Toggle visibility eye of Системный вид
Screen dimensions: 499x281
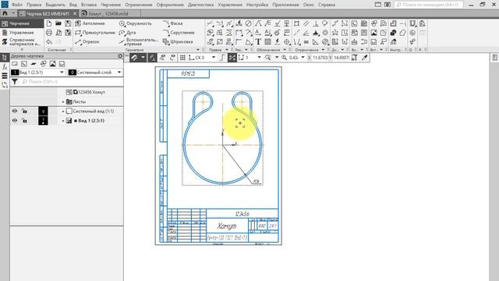pos(15,111)
